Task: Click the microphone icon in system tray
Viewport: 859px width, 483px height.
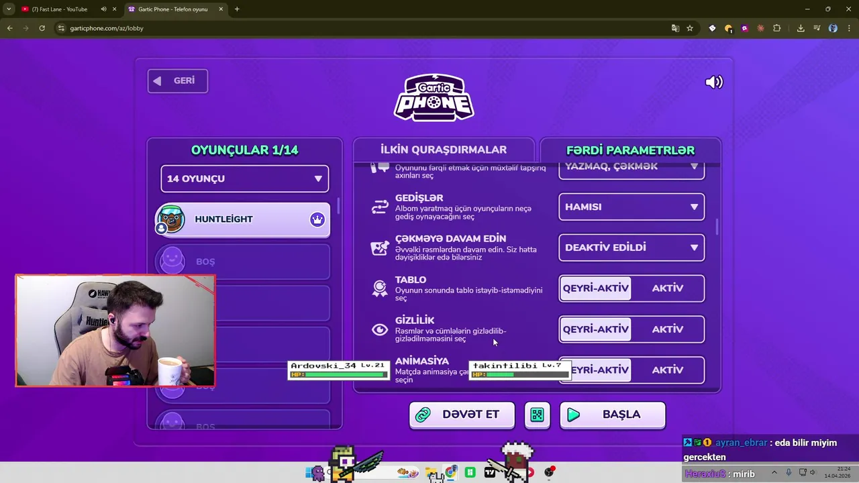Action: point(789,472)
